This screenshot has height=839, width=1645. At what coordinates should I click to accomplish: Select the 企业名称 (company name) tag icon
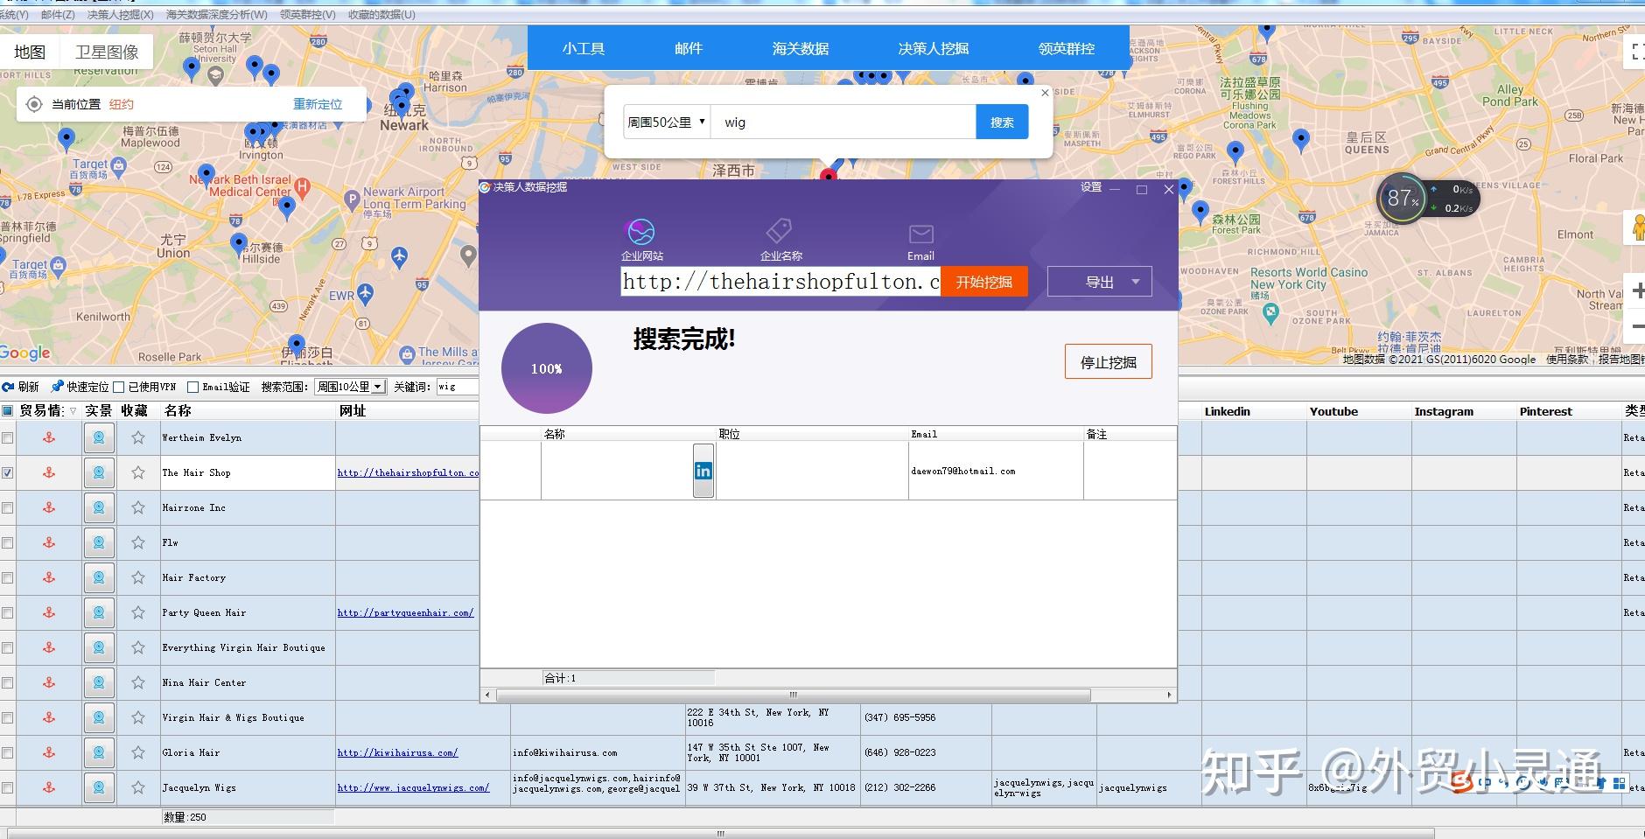pos(779,231)
